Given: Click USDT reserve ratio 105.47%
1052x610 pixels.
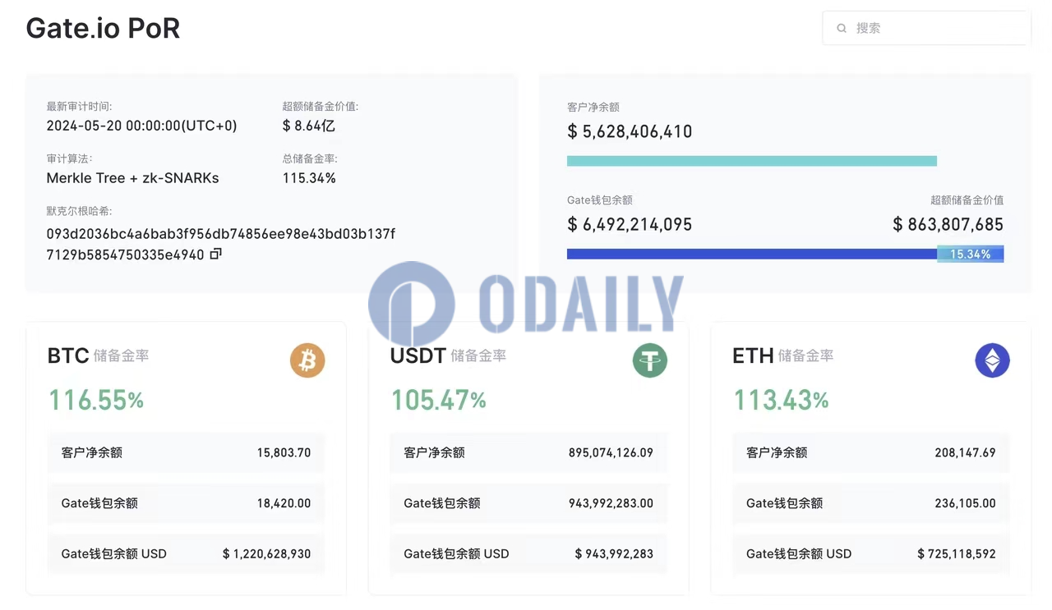Looking at the screenshot, I should (438, 400).
